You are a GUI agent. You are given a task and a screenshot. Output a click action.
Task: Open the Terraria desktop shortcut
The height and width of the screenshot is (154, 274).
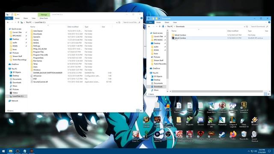(x=146, y=136)
